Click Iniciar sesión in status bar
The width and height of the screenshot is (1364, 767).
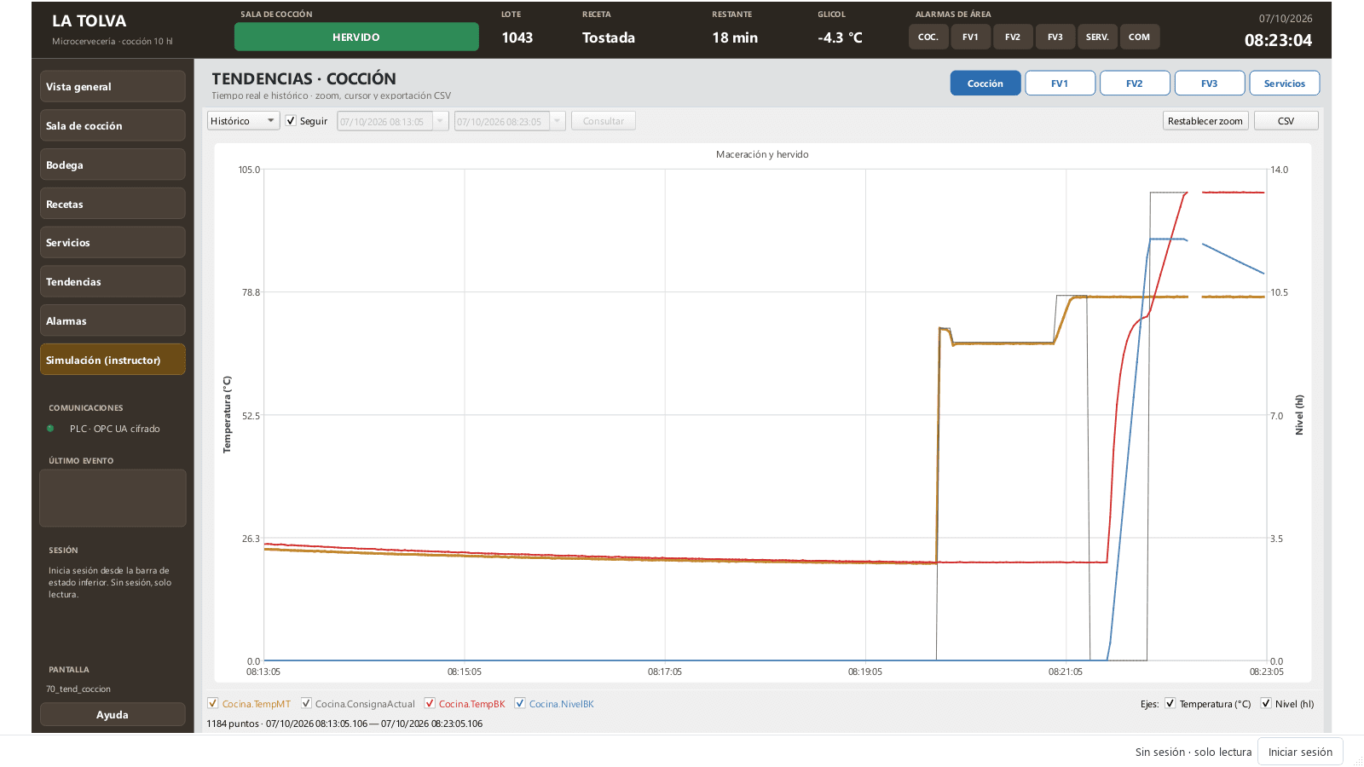point(1300,752)
